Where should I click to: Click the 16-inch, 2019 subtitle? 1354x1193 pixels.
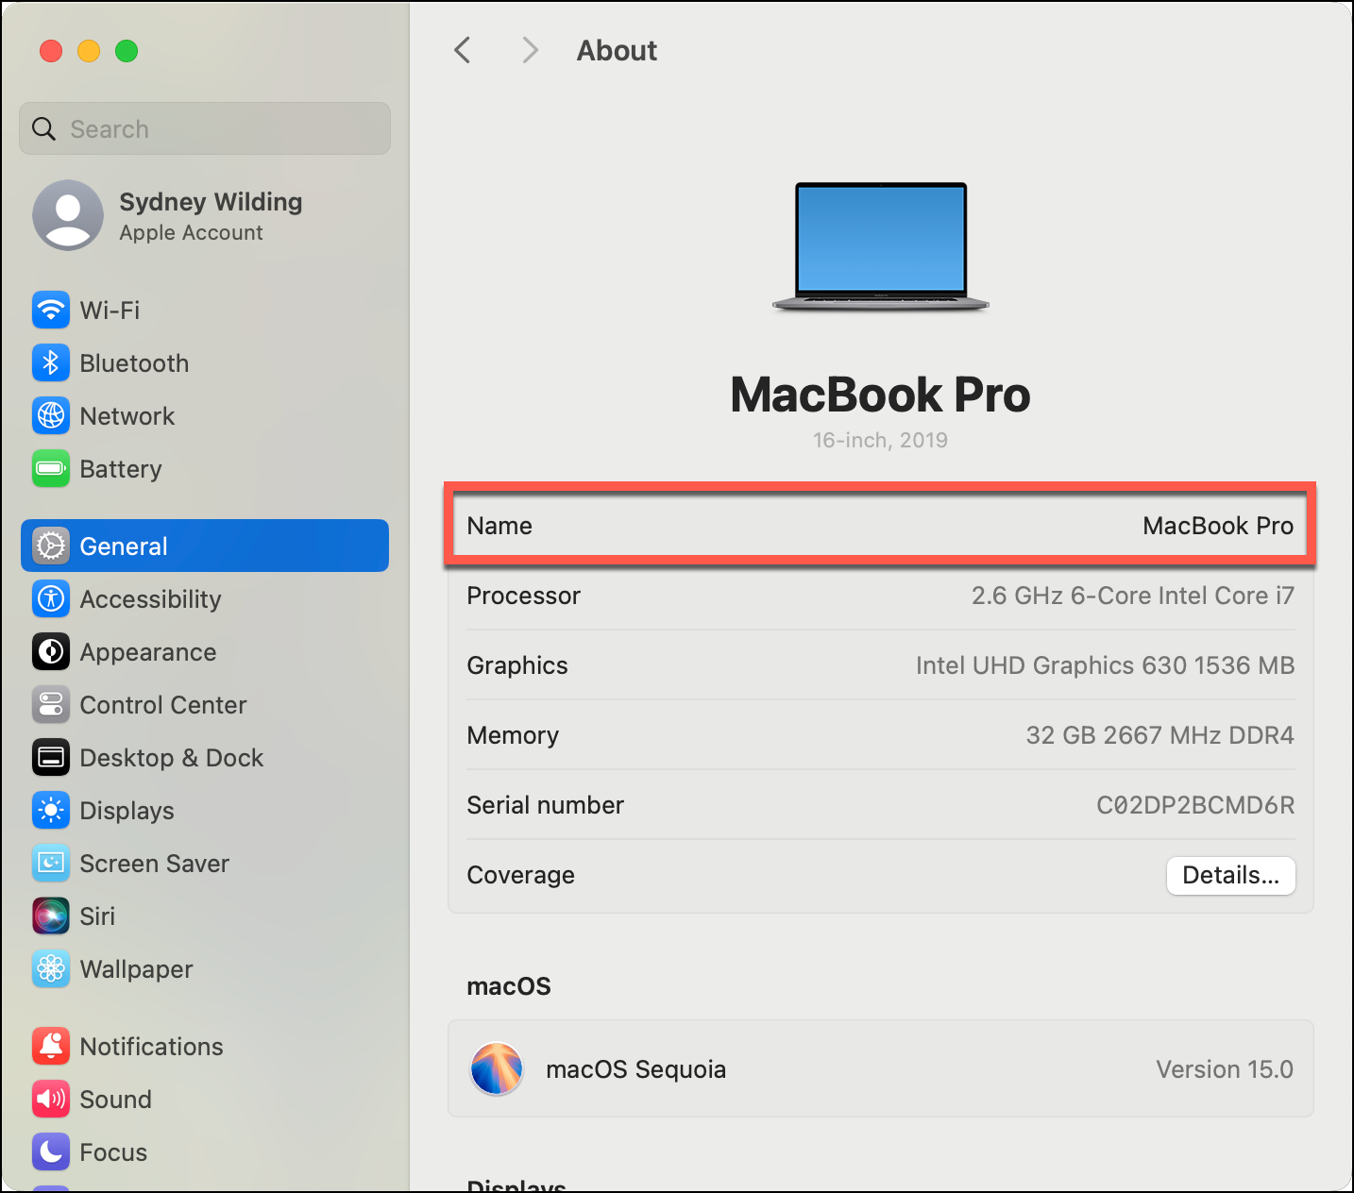[880, 440]
